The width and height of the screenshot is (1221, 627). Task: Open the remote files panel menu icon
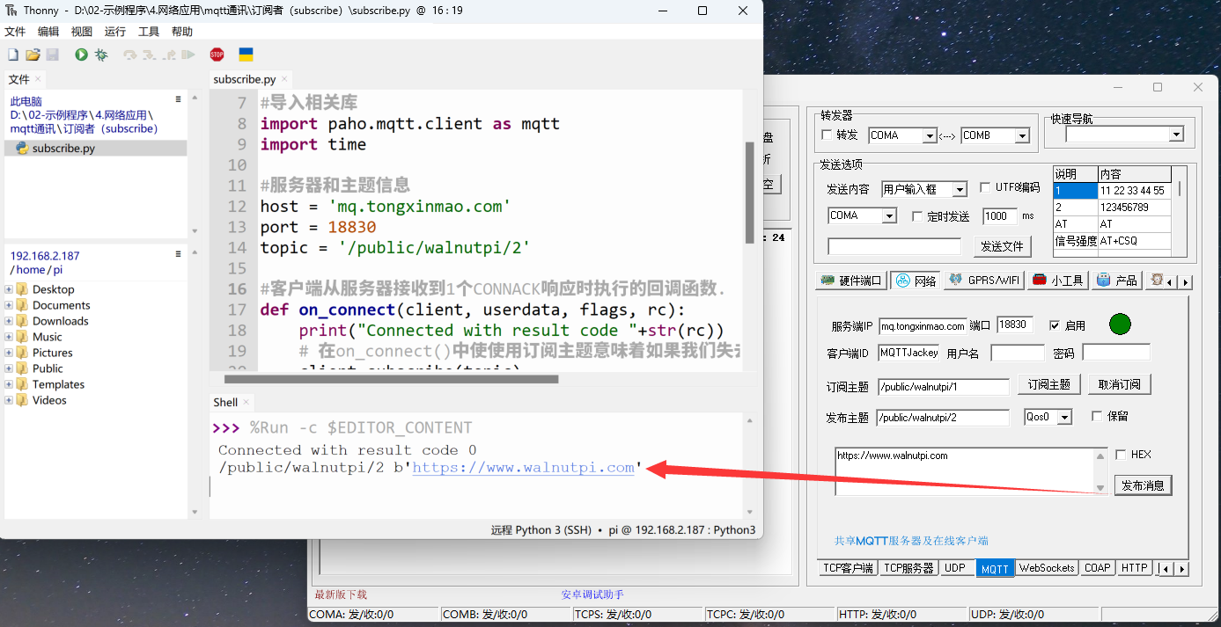[x=179, y=253]
